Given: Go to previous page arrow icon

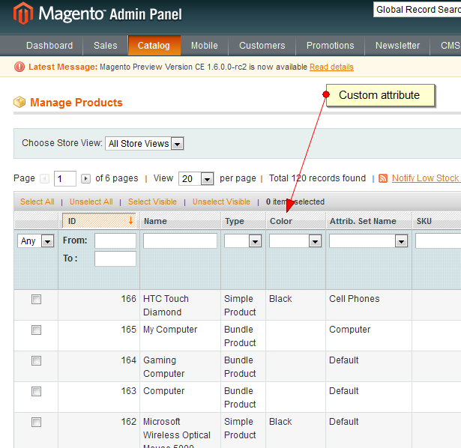Looking at the screenshot, I should 45,178.
